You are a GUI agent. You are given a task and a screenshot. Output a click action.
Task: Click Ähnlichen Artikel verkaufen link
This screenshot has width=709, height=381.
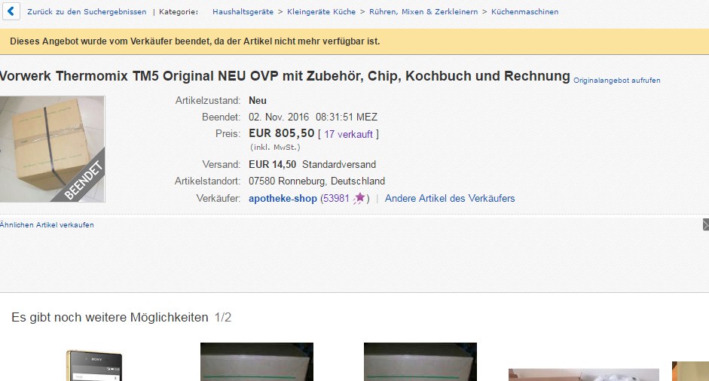pyautogui.click(x=47, y=224)
